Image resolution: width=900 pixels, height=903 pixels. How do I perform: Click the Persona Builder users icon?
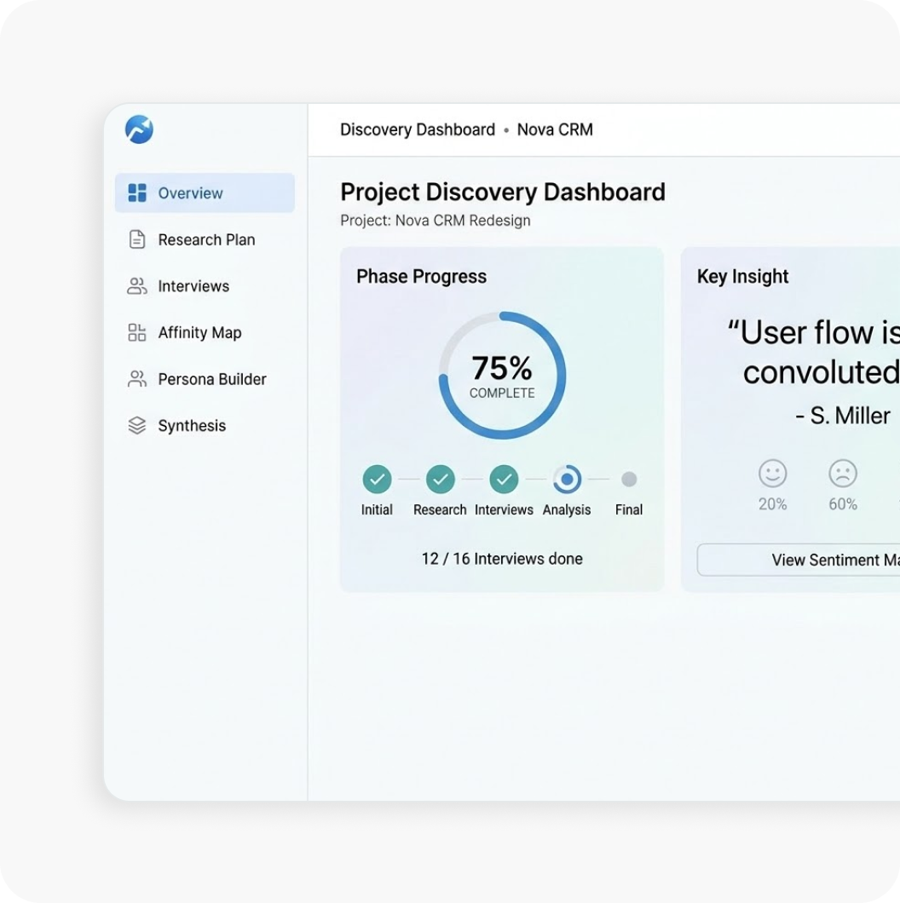click(137, 379)
